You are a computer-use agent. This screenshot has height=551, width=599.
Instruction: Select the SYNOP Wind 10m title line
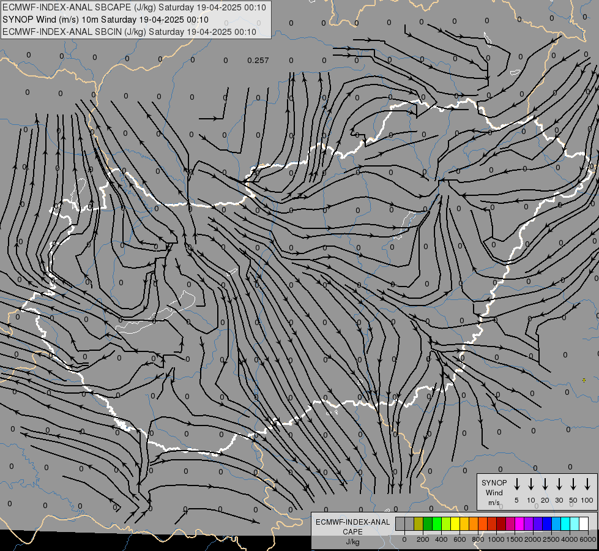(105, 20)
